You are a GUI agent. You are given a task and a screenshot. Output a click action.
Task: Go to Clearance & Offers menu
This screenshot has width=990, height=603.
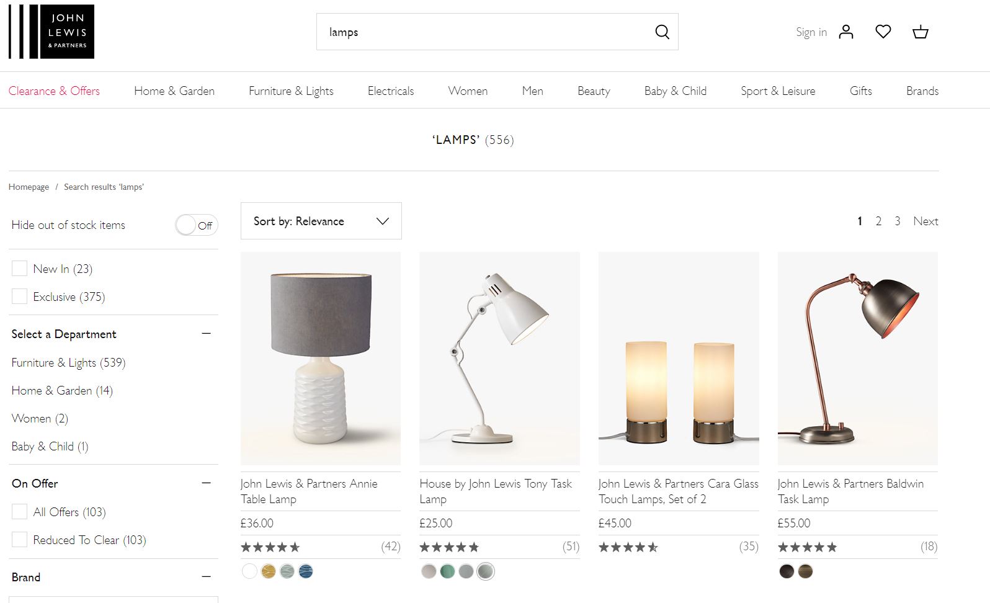tap(54, 91)
